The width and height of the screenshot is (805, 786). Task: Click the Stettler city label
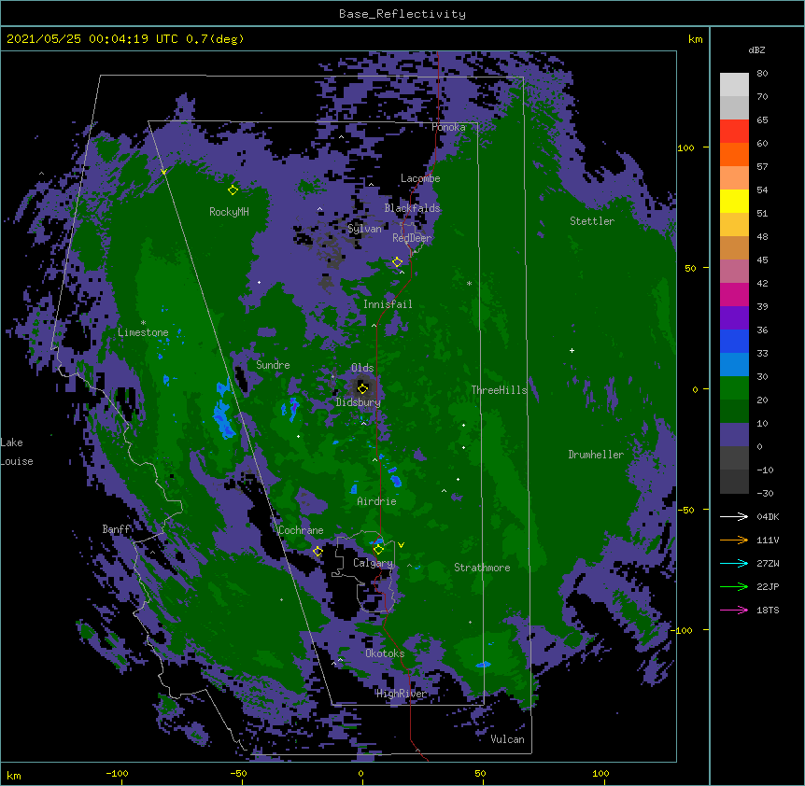[592, 221]
